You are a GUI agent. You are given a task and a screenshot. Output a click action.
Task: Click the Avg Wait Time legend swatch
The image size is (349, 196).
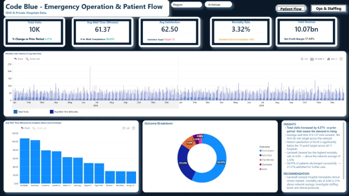[x=51, y=111]
